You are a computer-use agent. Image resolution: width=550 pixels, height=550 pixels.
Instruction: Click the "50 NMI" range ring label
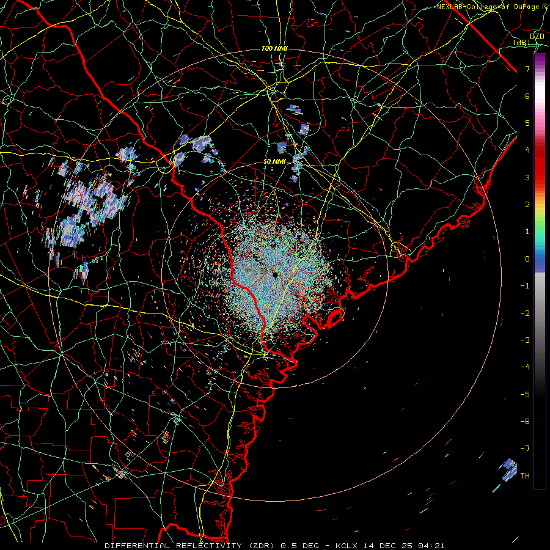point(274,162)
